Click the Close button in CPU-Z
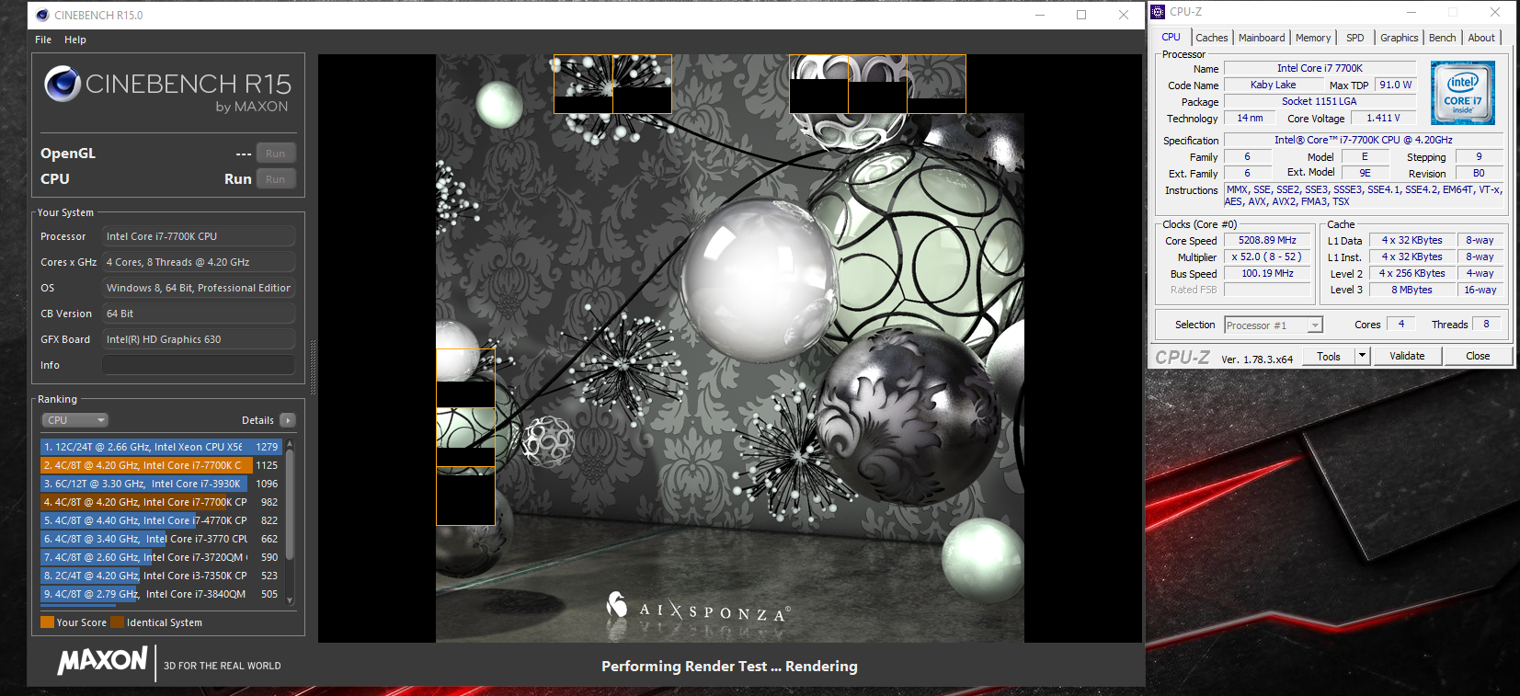The width and height of the screenshot is (1520, 696). point(1478,357)
